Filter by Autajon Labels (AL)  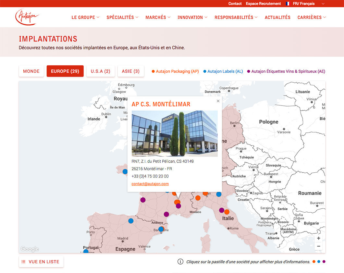point(223,71)
